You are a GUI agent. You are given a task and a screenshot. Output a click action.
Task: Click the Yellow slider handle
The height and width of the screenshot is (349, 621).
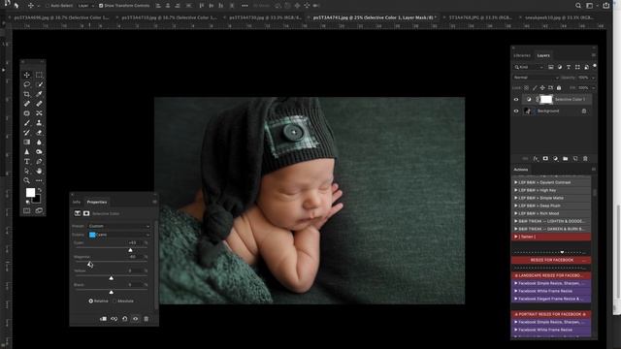(x=111, y=278)
